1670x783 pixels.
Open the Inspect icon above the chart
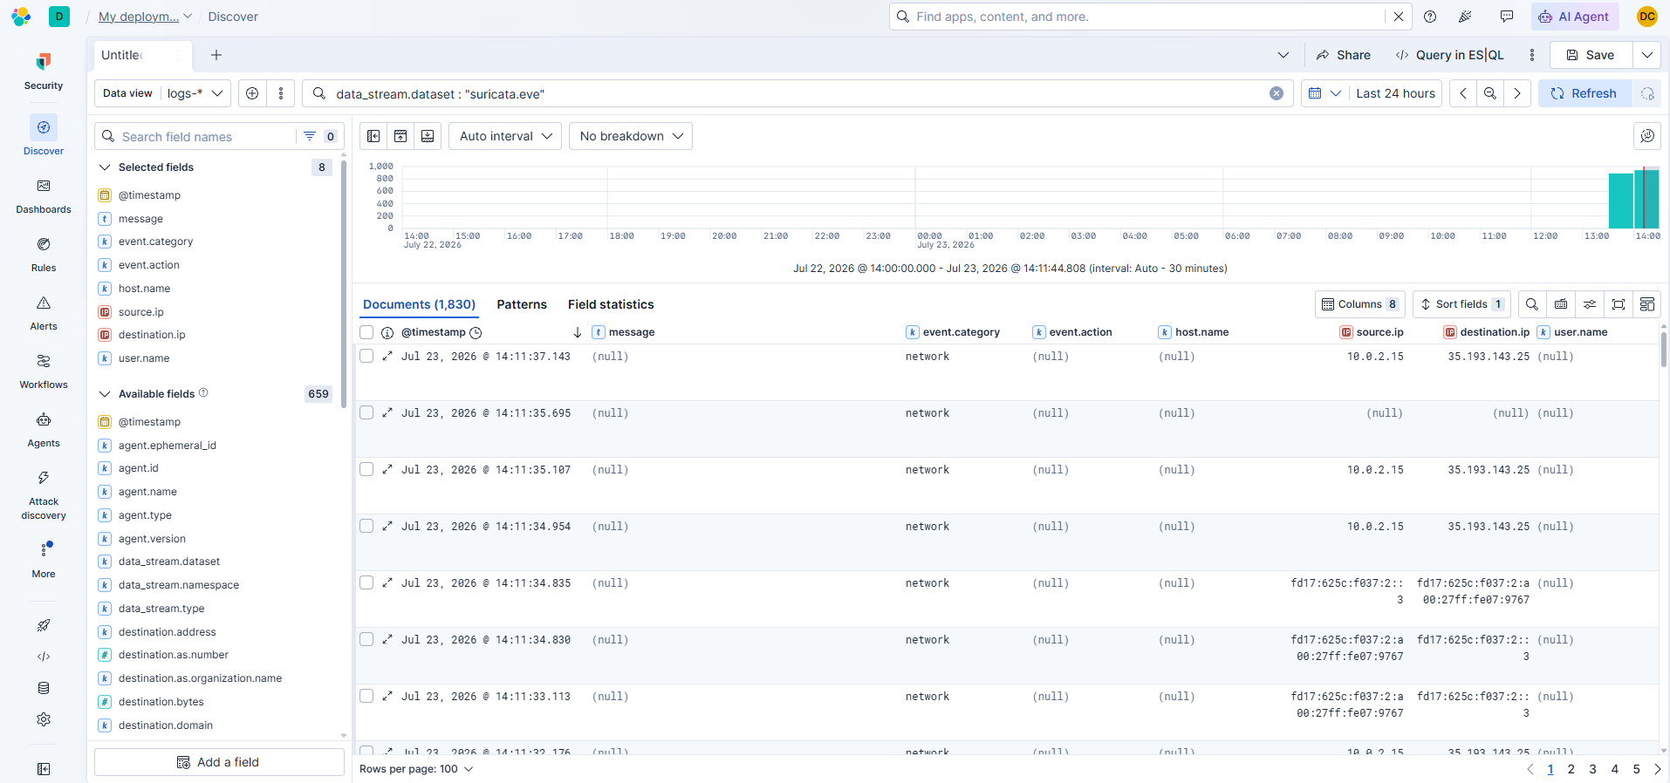click(x=1647, y=136)
